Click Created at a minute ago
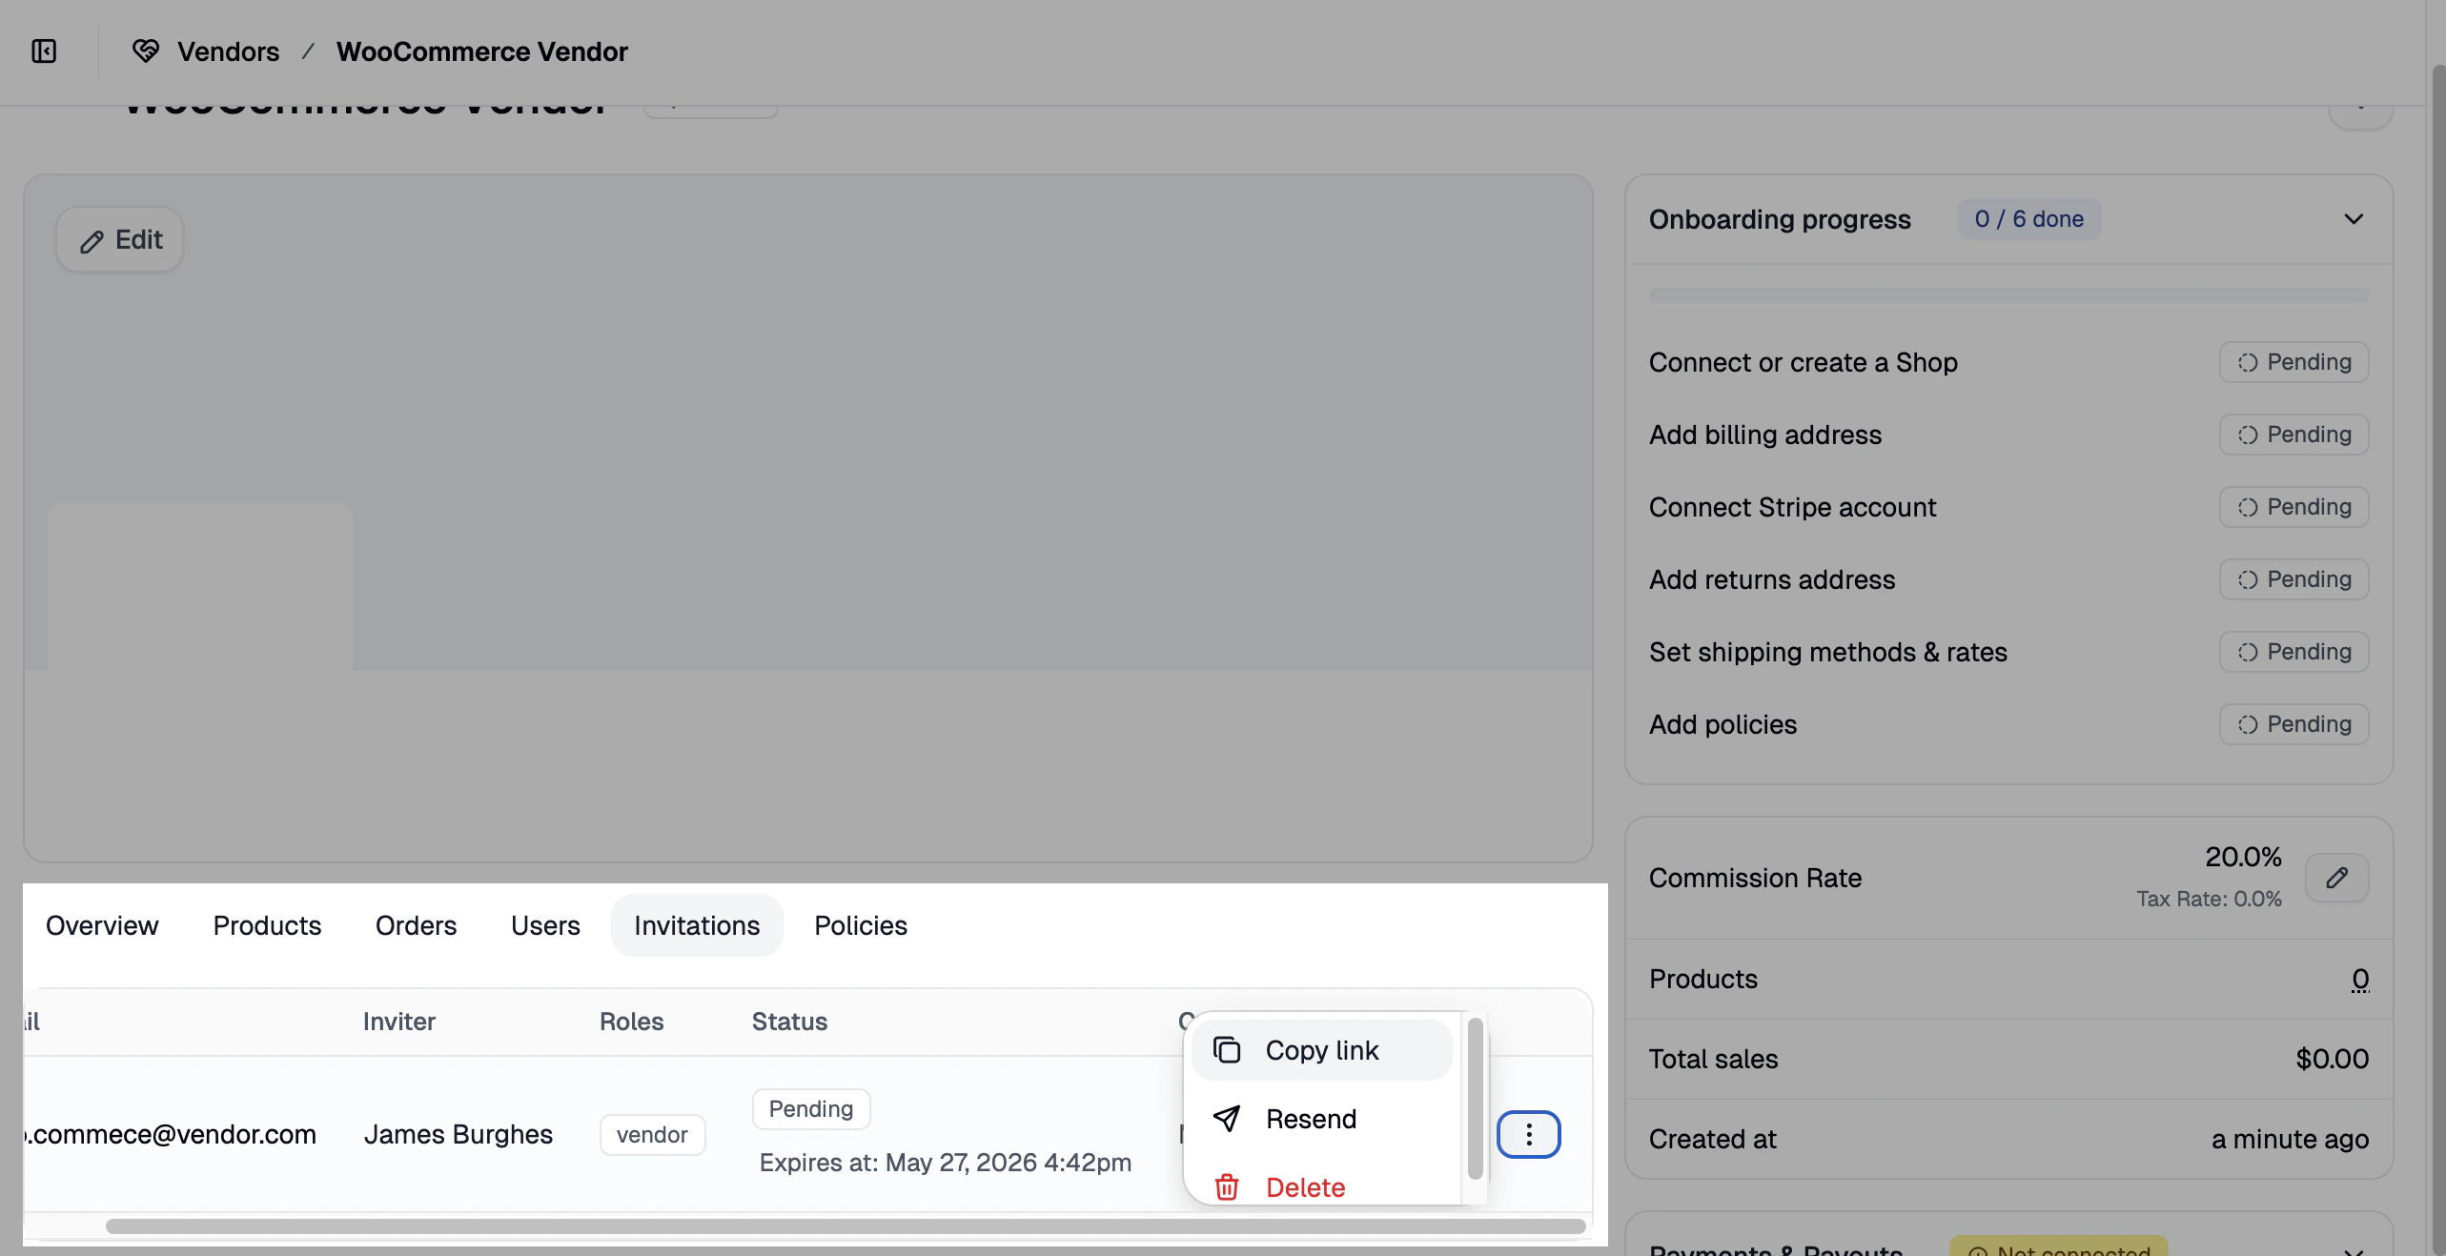The height and width of the screenshot is (1256, 2446). [2290, 1139]
